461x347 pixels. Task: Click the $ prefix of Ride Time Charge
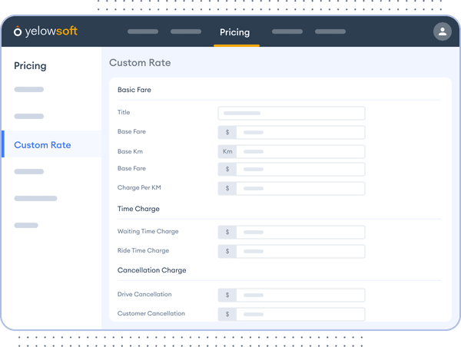pos(227,251)
